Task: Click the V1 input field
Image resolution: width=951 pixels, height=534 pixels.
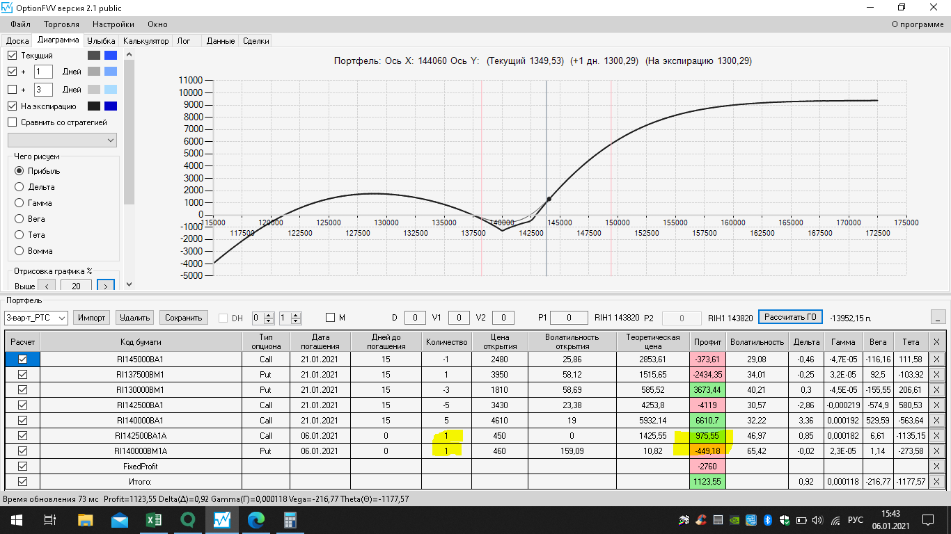Action: click(x=459, y=318)
